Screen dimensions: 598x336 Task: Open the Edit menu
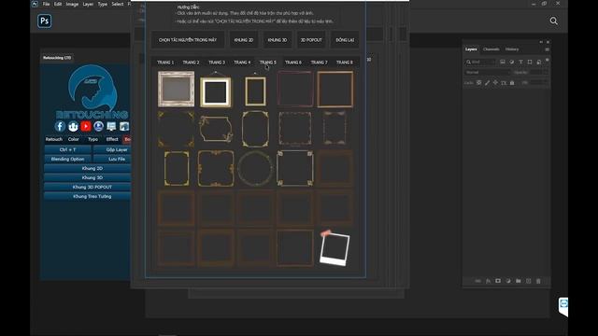coord(58,4)
